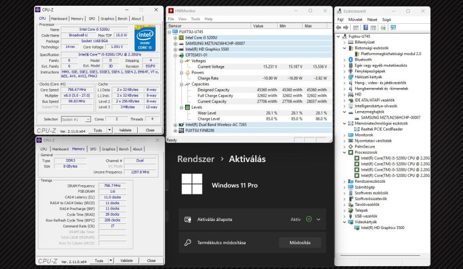Click the Módosítás button

click(300, 242)
